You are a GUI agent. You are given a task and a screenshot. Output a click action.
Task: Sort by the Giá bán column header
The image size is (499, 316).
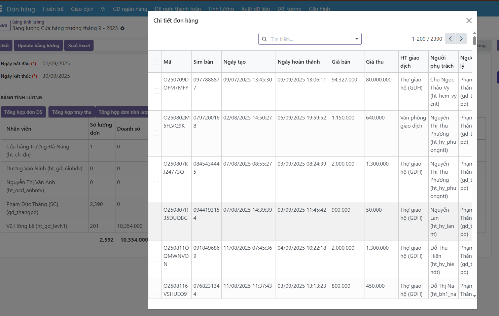(x=341, y=62)
